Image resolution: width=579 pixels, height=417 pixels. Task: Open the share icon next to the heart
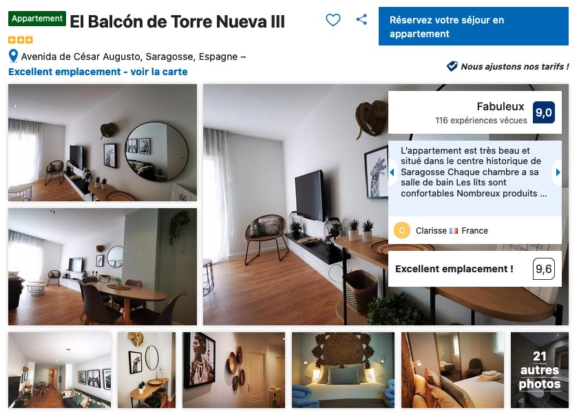click(361, 19)
